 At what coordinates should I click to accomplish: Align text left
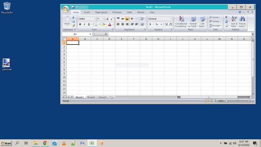pyautogui.click(x=118, y=24)
